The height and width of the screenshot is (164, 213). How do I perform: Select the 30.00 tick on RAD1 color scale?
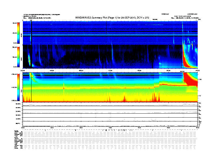(x=15, y=57)
